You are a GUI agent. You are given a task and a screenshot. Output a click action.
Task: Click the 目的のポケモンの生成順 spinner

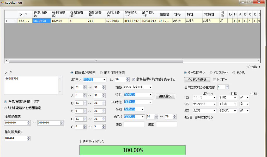pyautogui.click(x=223, y=87)
